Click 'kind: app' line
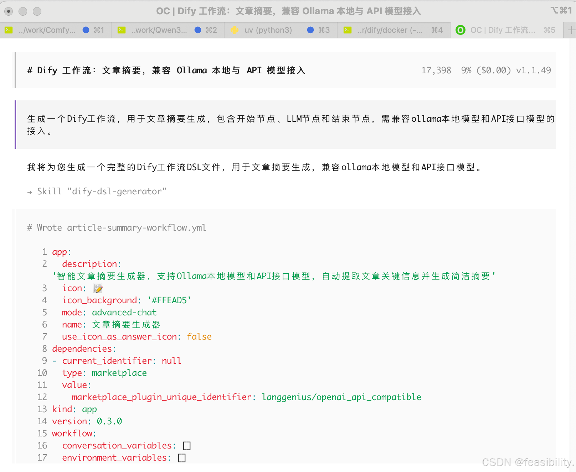576x472 pixels. [74, 409]
